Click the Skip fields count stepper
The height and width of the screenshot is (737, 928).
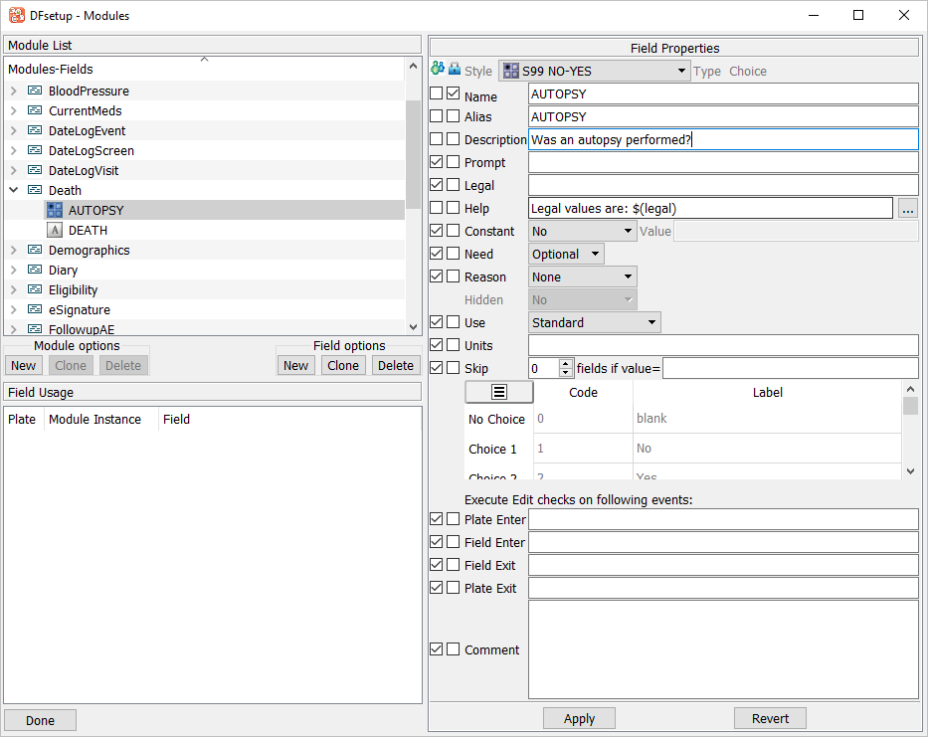tap(566, 368)
